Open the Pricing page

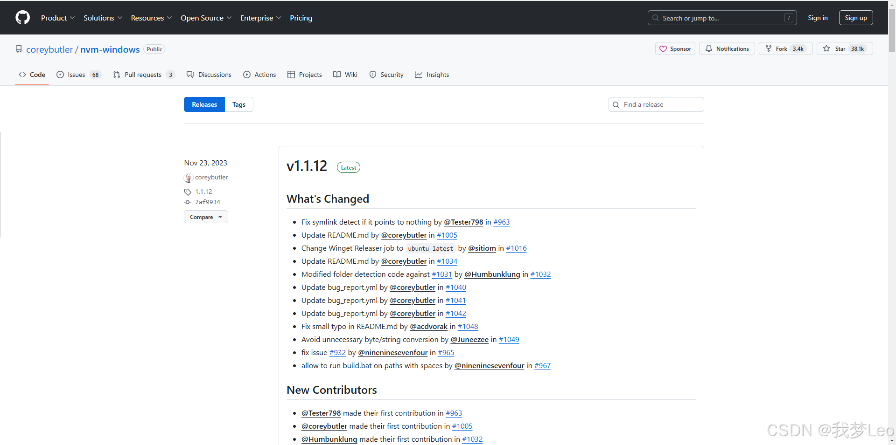pyautogui.click(x=301, y=18)
